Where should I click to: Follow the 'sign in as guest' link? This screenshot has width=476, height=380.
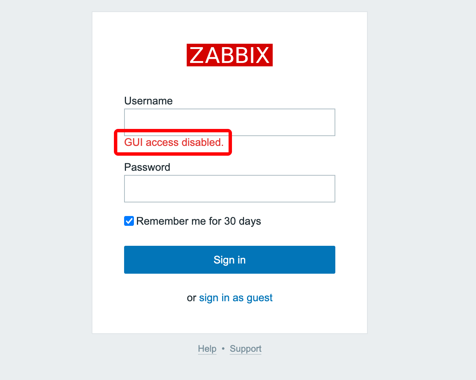[x=236, y=298]
